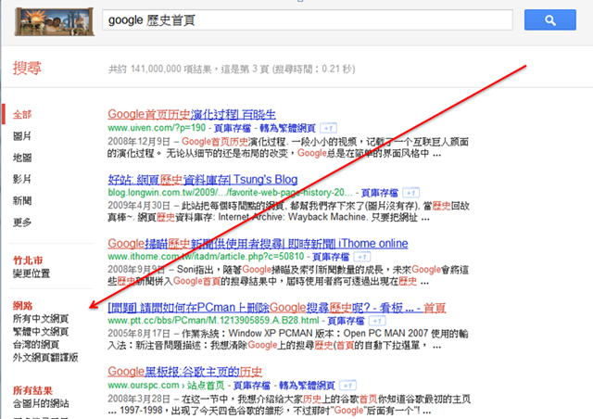Image resolution: width=593 pixels, height=419 pixels.
Task: Select the 全部 filter in sidebar
Action: point(22,114)
